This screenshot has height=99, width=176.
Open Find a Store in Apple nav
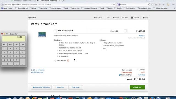[98, 18]
